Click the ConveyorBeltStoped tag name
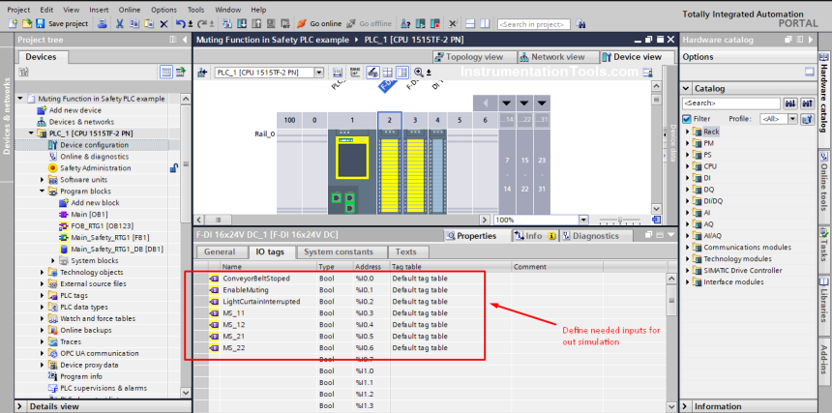The height and width of the screenshot is (413, 832). point(256,279)
